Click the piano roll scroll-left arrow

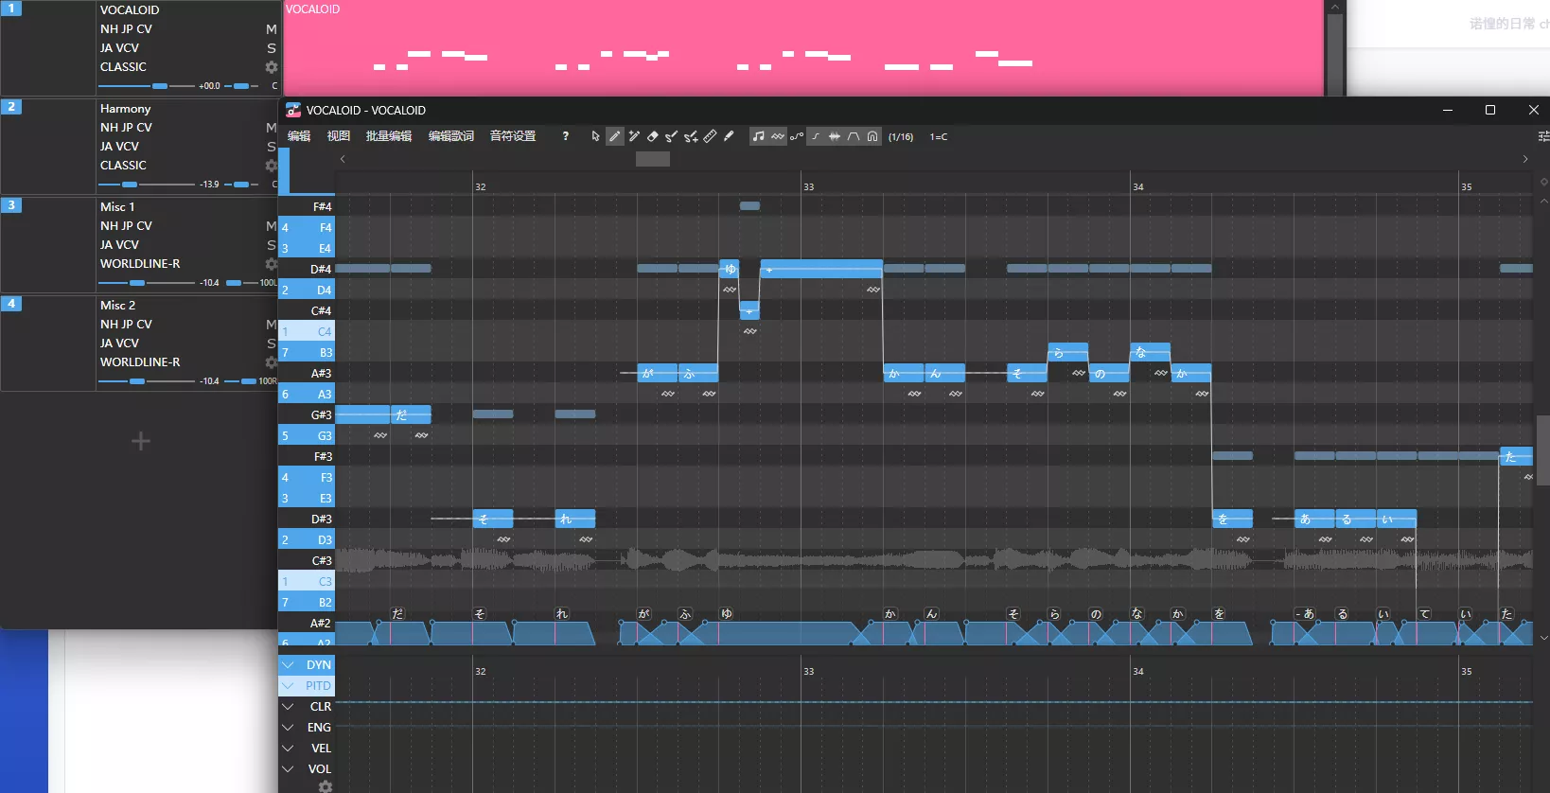click(x=343, y=159)
